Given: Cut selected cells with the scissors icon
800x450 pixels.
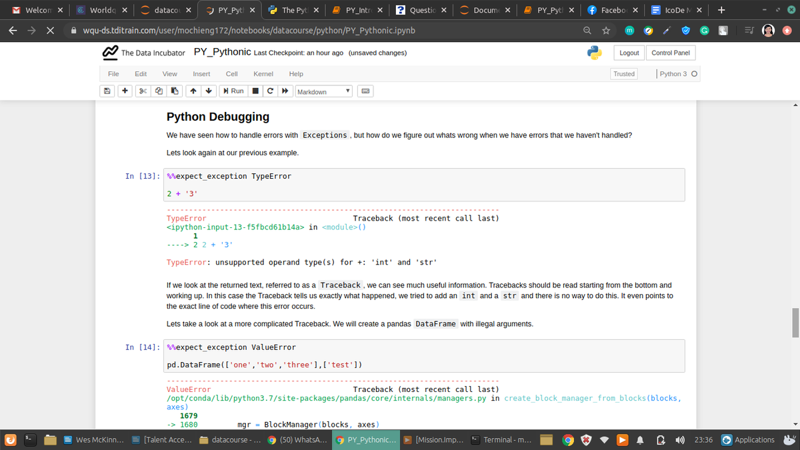Looking at the screenshot, I should 143,91.
